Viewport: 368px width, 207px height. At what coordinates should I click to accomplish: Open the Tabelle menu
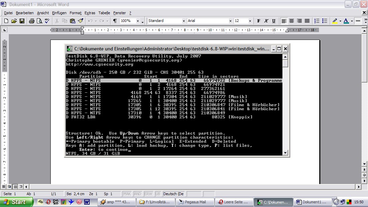pos(104,13)
